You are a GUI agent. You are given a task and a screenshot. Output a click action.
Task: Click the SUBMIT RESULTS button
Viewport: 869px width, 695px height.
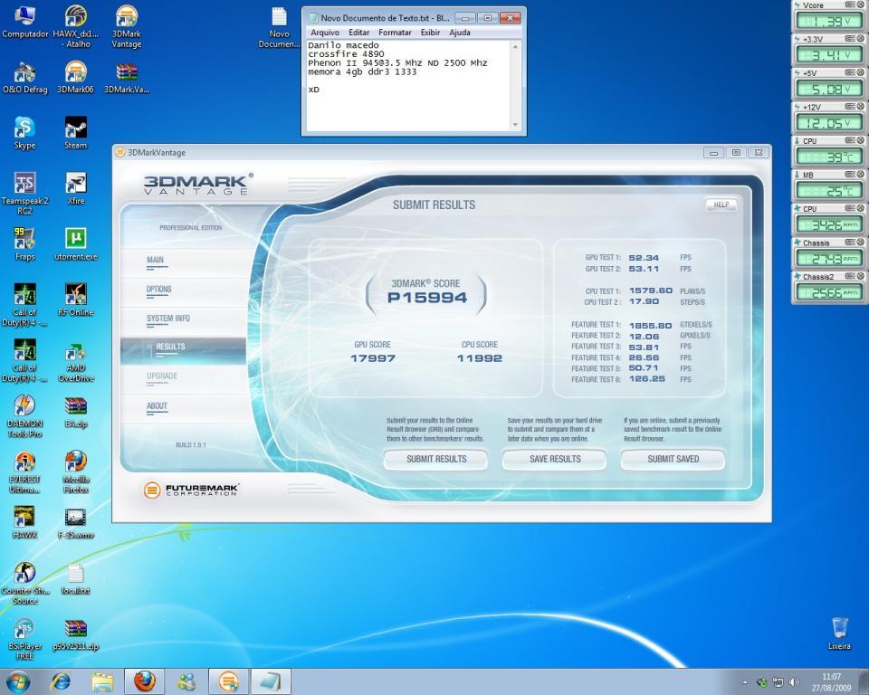436,459
